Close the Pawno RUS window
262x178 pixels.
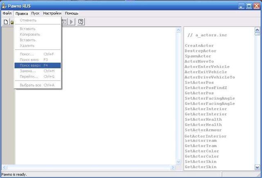click(257, 6)
